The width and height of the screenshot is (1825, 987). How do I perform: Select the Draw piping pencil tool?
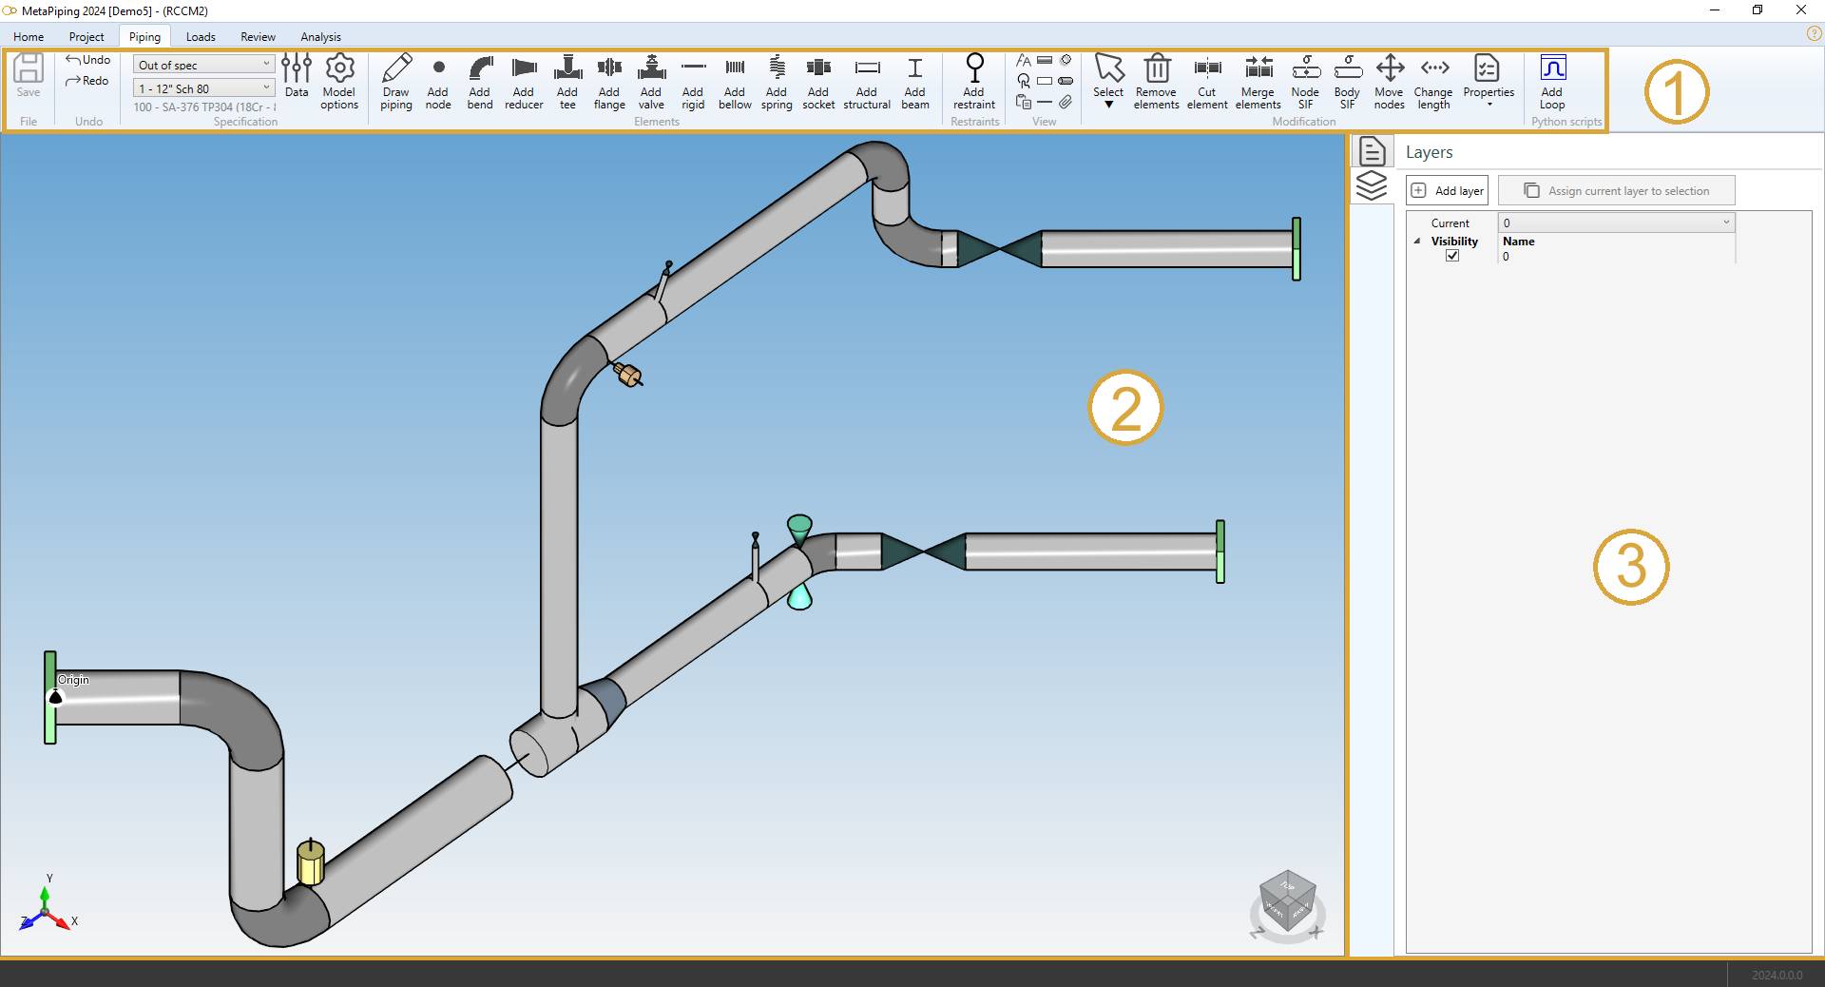click(x=396, y=82)
